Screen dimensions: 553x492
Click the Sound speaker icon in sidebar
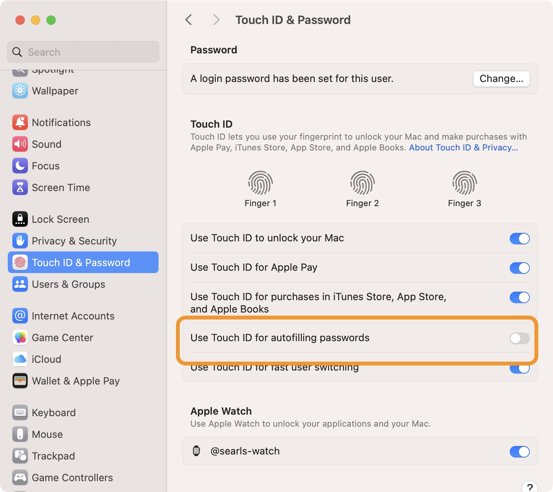20,144
